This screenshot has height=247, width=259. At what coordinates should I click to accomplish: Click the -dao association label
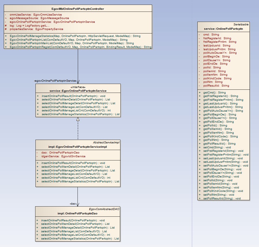[x=73, y=204]
